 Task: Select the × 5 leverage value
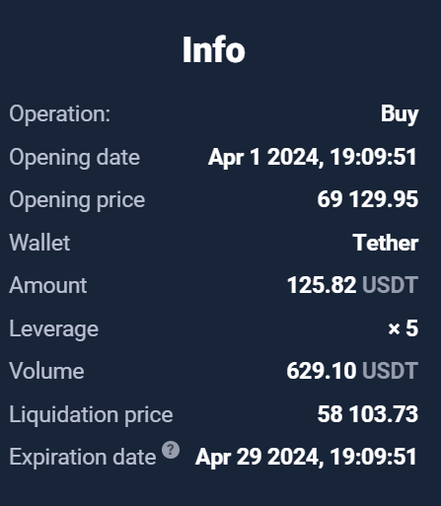[x=404, y=328]
